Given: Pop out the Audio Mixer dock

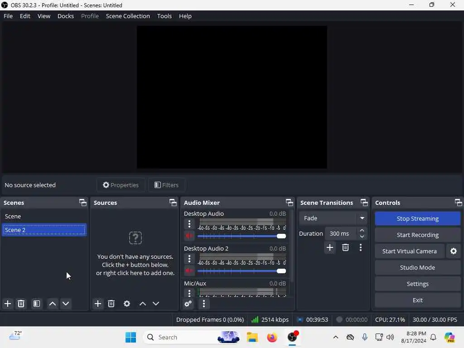Looking at the screenshot, I should click(290, 203).
